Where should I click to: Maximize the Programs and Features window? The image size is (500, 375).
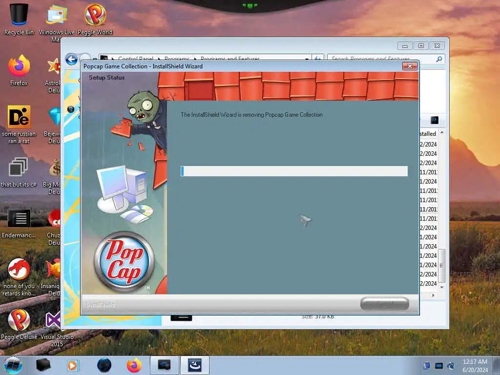point(421,45)
